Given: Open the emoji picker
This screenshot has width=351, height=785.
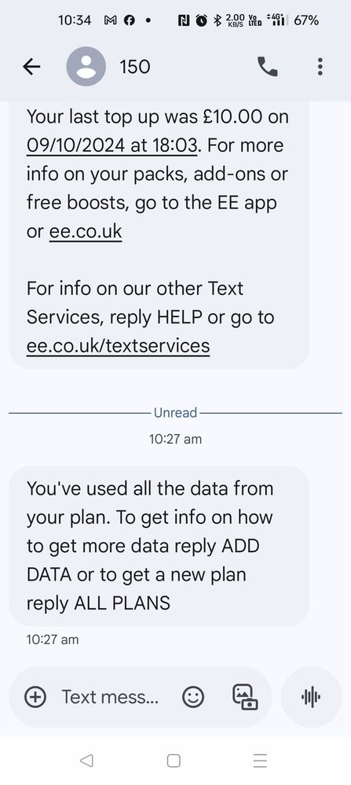Looking at the screenshot, I should click(x=193, y=696).
